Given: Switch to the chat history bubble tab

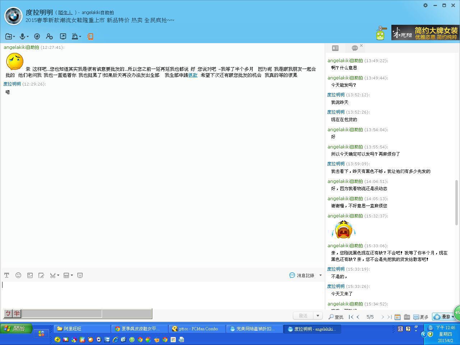Looking at the screenshot, I should (355, 48).
